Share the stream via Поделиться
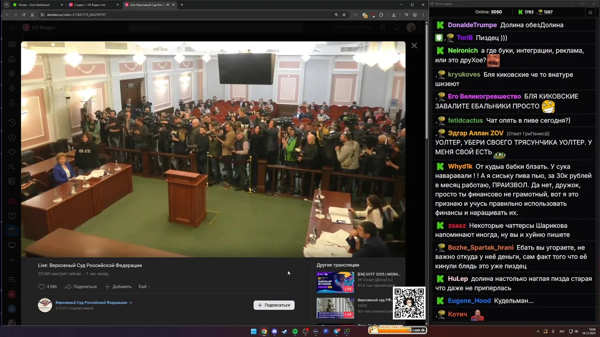This screenshot has height=337, width=600. 81,286
